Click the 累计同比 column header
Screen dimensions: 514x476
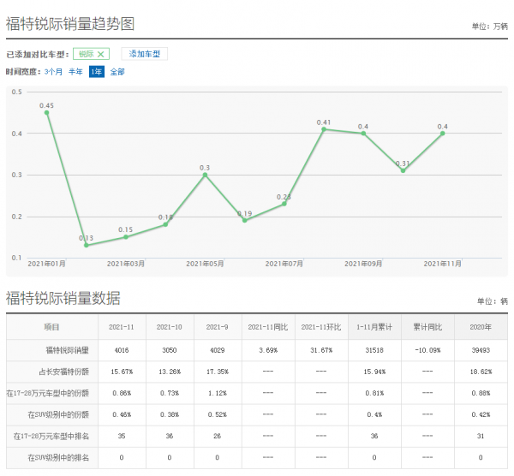427,327
